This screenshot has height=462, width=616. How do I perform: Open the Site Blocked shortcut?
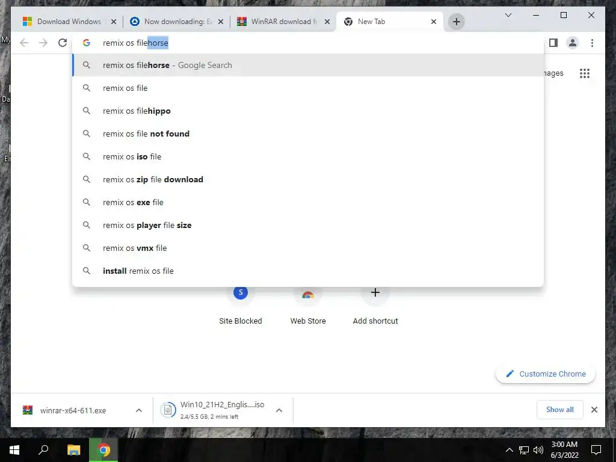coord(241,306)
